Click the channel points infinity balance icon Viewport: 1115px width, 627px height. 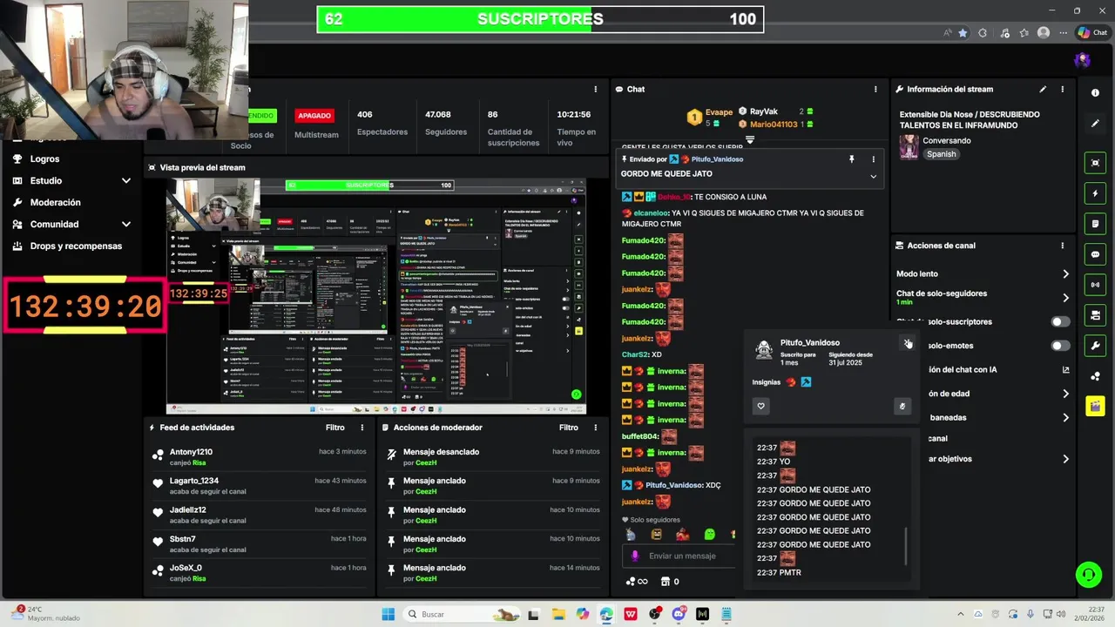pyautogui.click(x=637, y=582)
